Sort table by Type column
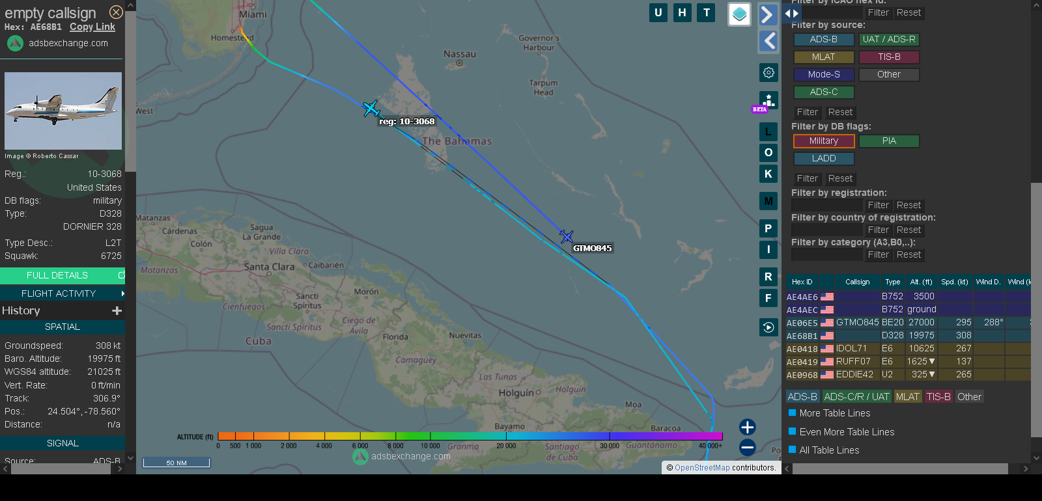 point(893,282)
